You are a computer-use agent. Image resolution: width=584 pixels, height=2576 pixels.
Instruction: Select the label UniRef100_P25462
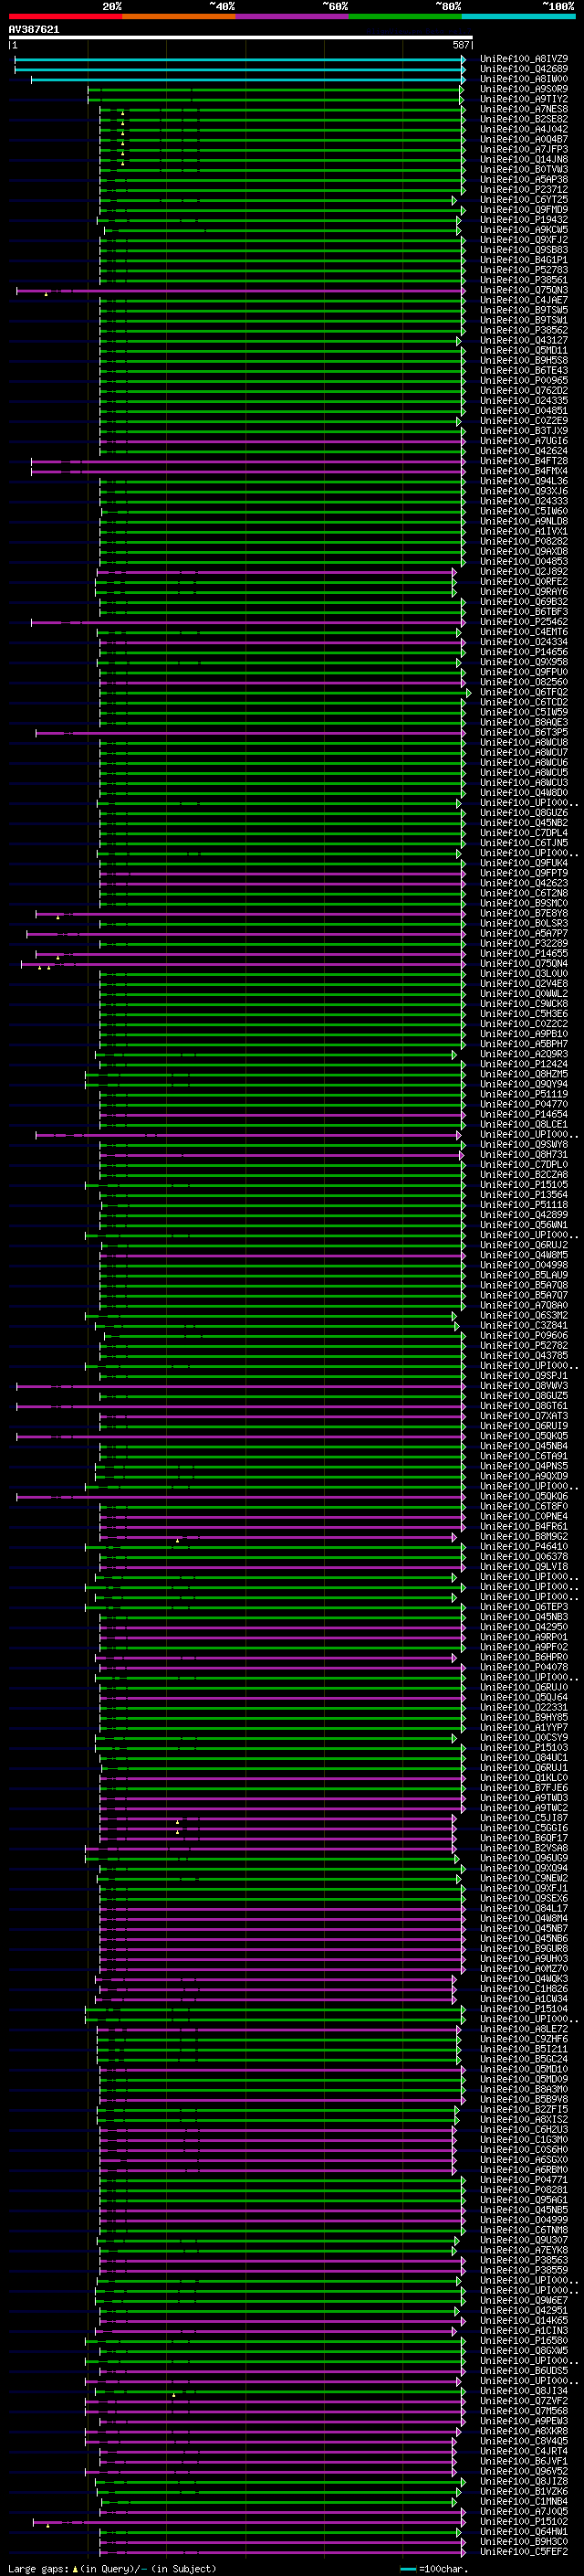(x=524, y=622)
